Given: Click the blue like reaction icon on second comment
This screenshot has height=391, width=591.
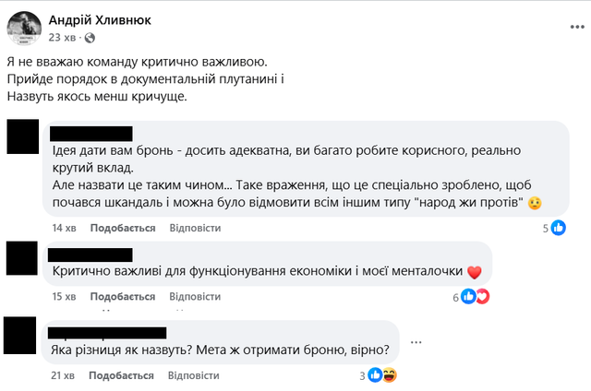Looking at the screenshot, I should coord(468,296).
